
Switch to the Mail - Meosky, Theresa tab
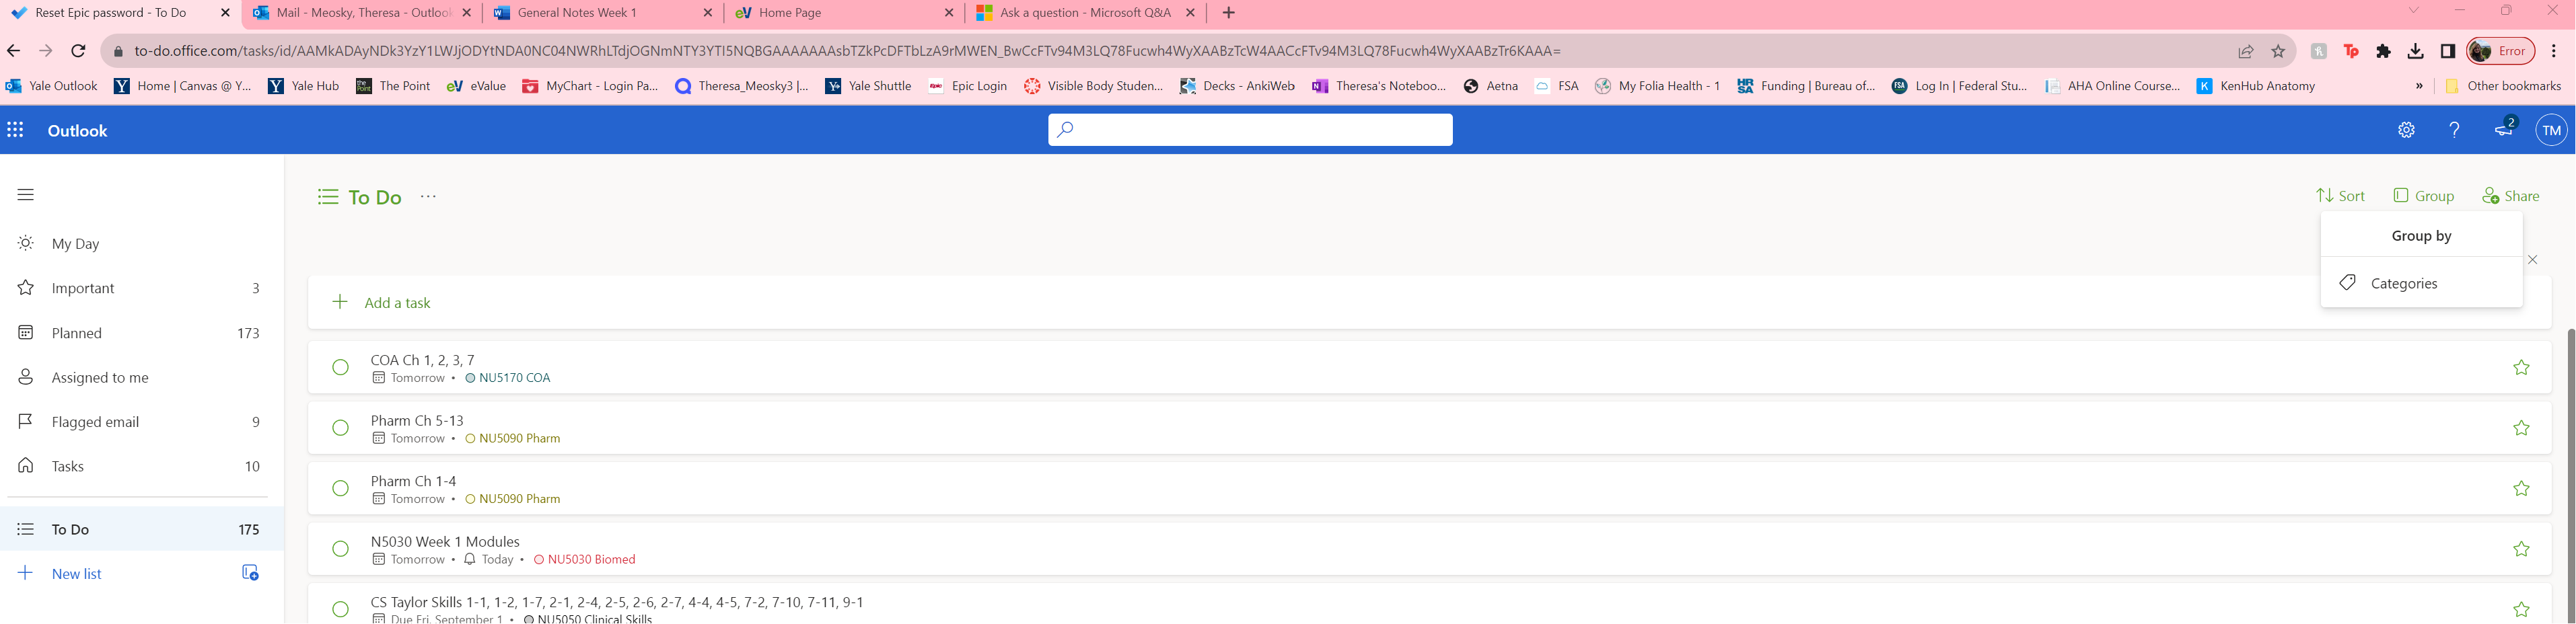point(362,13)
